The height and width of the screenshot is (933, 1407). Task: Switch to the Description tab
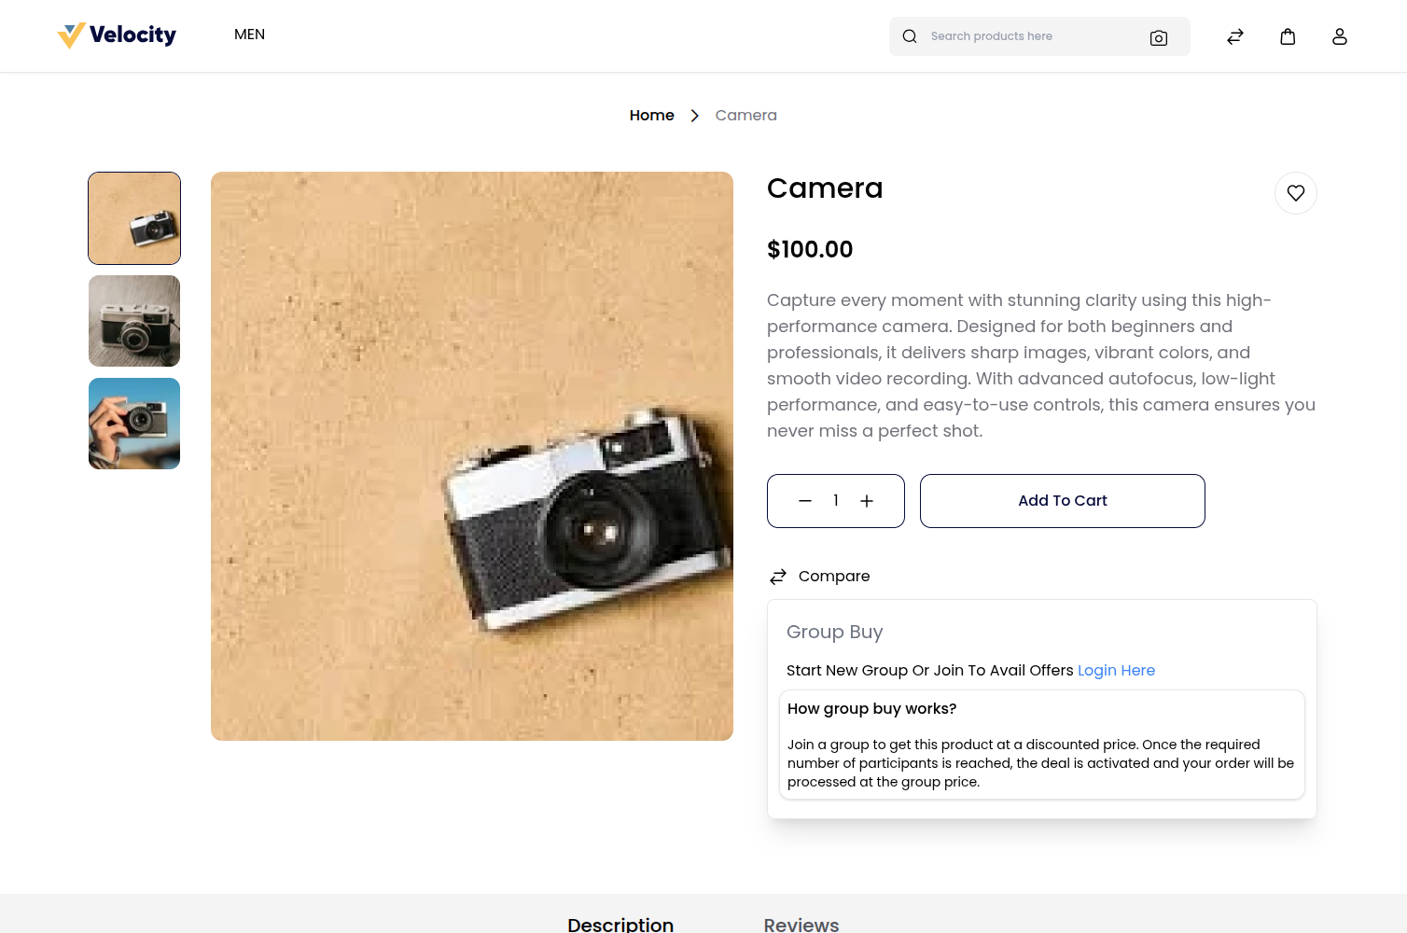620,924
